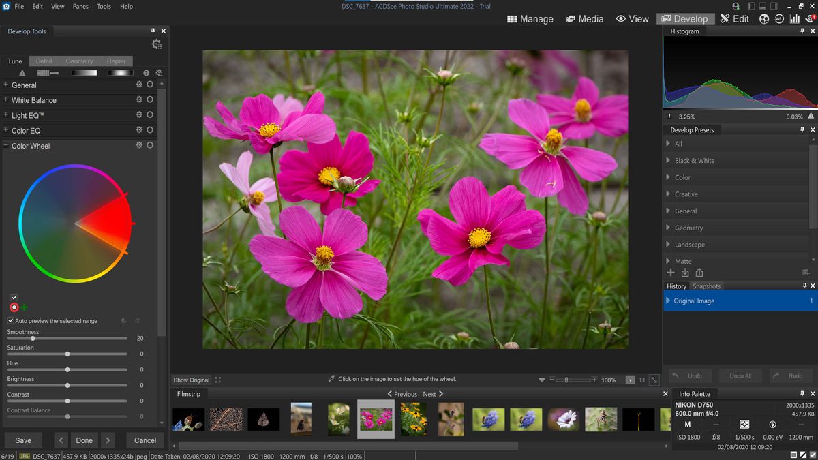The width and height of the screenshot is (818, 460).
Task: Open the Develop Settings gear above the Tune tab
Action: click(x=157, y=43)
